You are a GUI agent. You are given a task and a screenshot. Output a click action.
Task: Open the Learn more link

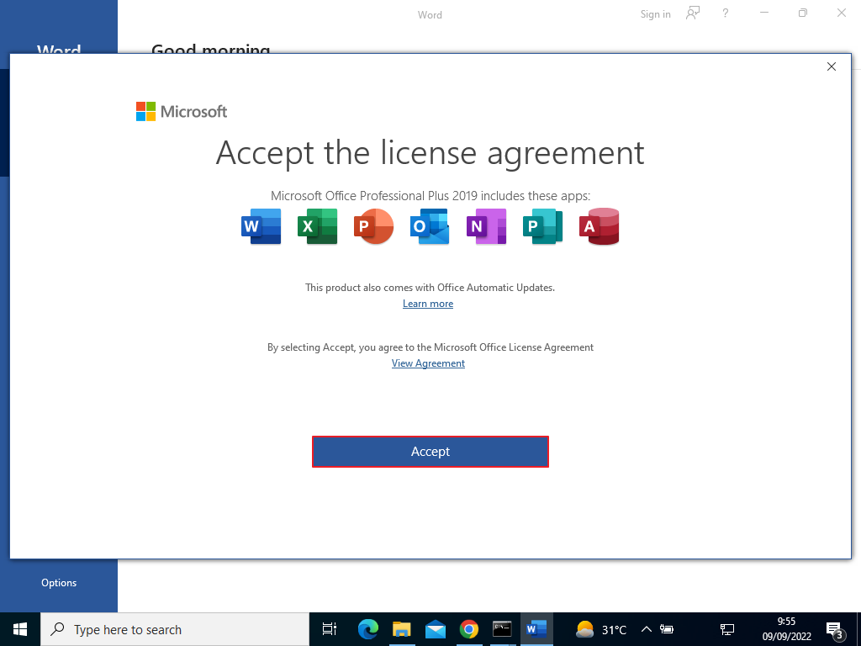coord(428,304)
